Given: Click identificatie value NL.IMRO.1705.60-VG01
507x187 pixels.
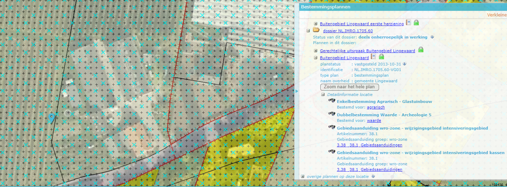Looking at the screenshot, I should (x=378, y=70).
